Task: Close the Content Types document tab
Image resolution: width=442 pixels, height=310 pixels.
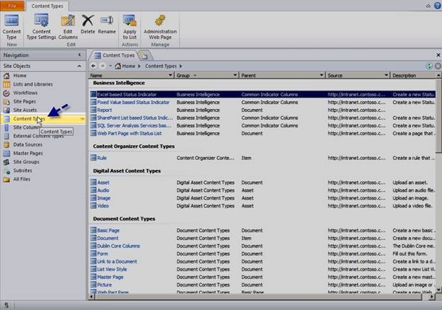Action: click(438, 55)
